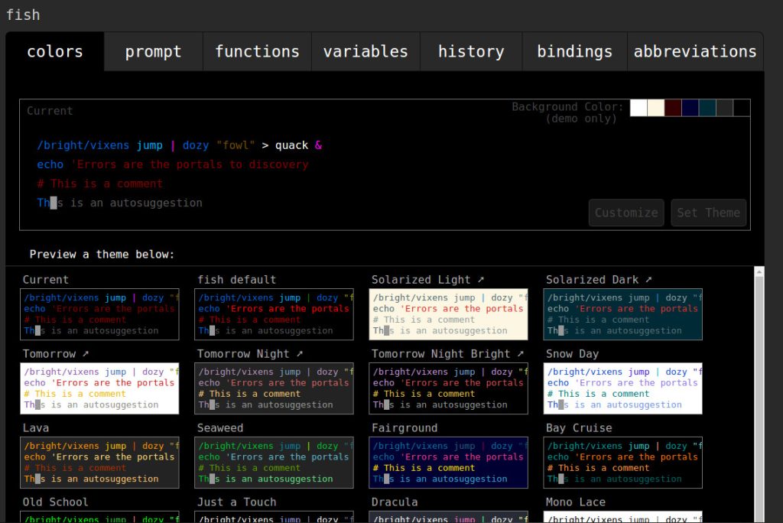Screen dimensions: 783x523
Task: Select the navy blue background swatch
Action: tap(690, 108)
